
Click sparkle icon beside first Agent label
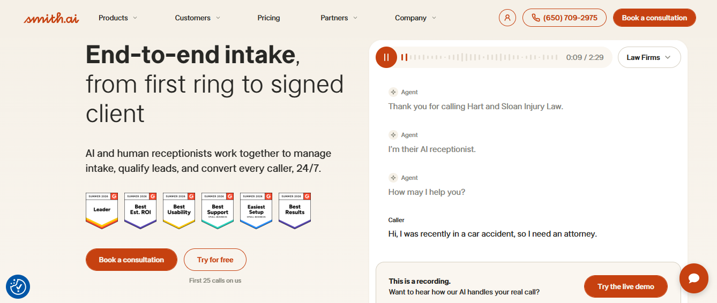[393, 92]
